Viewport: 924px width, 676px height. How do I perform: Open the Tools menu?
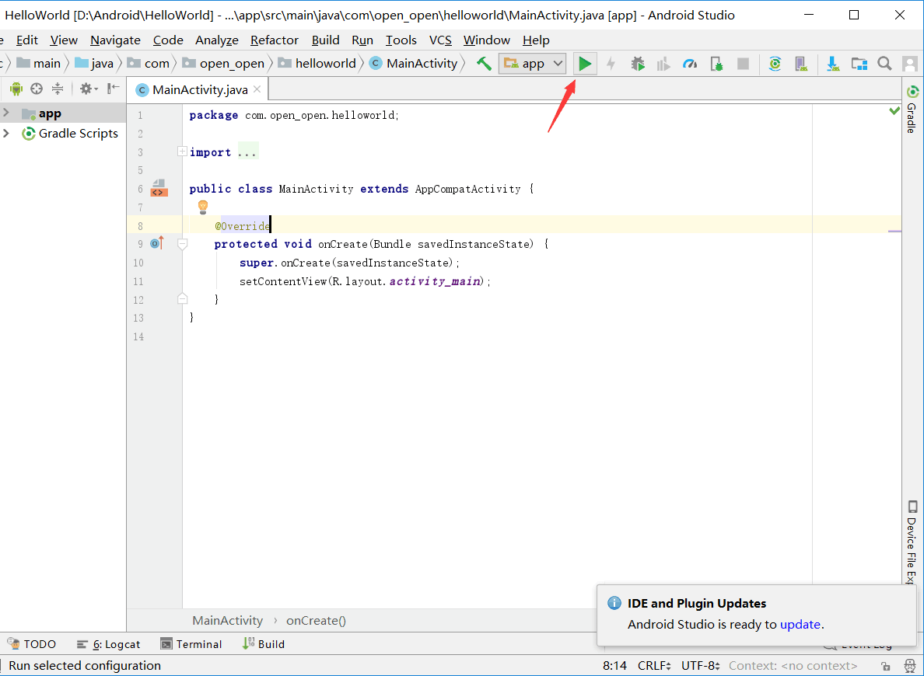(401, 40)
